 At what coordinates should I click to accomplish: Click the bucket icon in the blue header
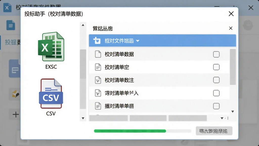click(x=97, y=41)
